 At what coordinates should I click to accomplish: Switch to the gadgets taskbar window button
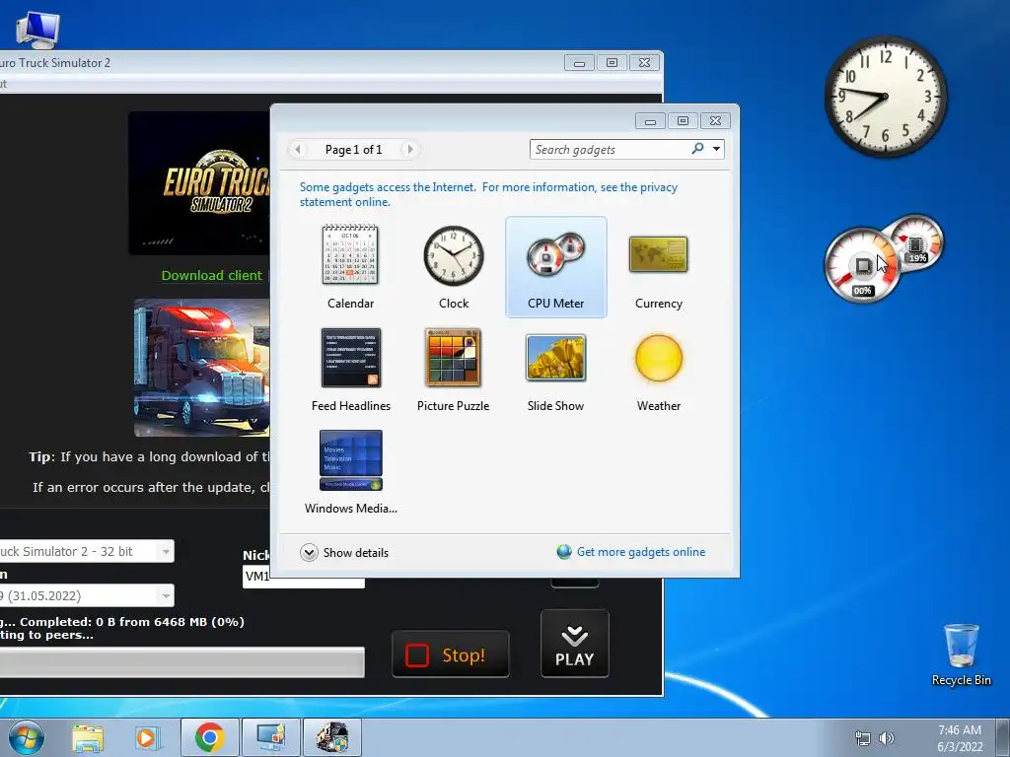[270, 737]
